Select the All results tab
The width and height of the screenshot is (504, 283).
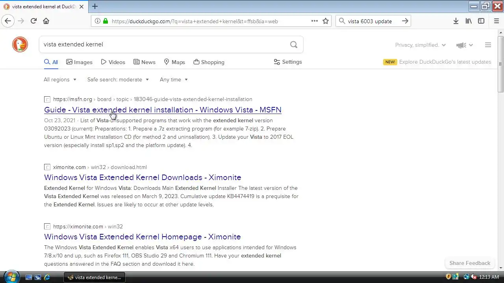[x=51, y=62]
